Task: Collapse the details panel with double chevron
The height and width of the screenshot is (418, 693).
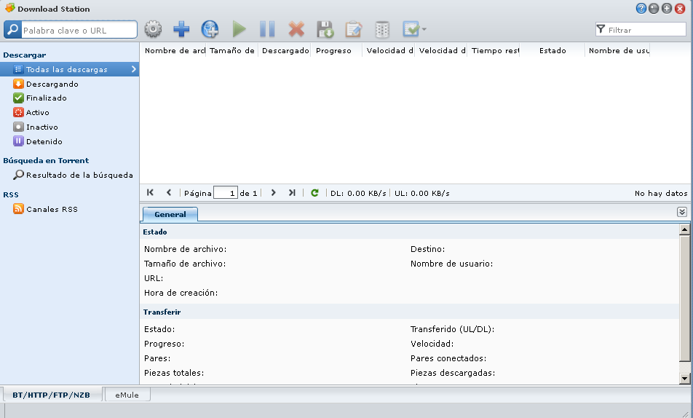Action: tap(682, 212)
